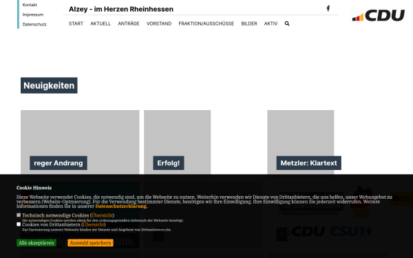Open the AKTIV menu item
The width and height of the screenshot is (413, 258).
click(x=271, y=23)
